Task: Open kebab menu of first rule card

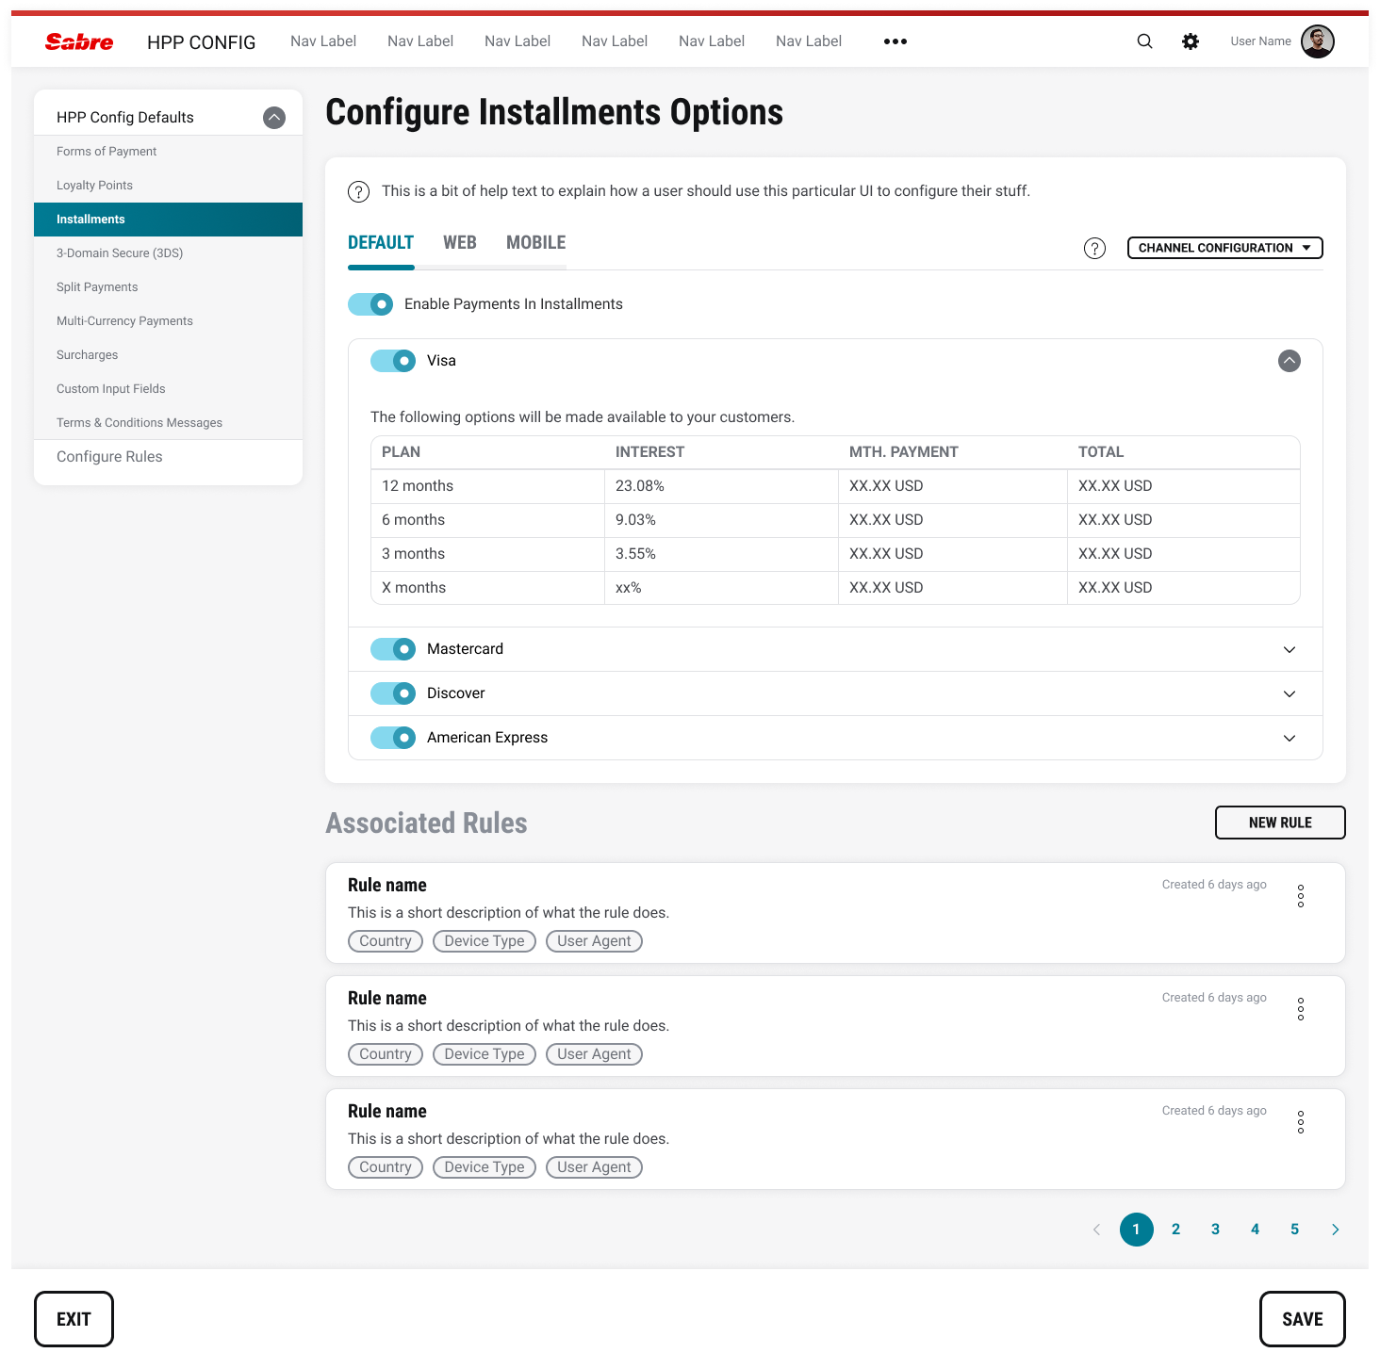Action: (1301, 896)
